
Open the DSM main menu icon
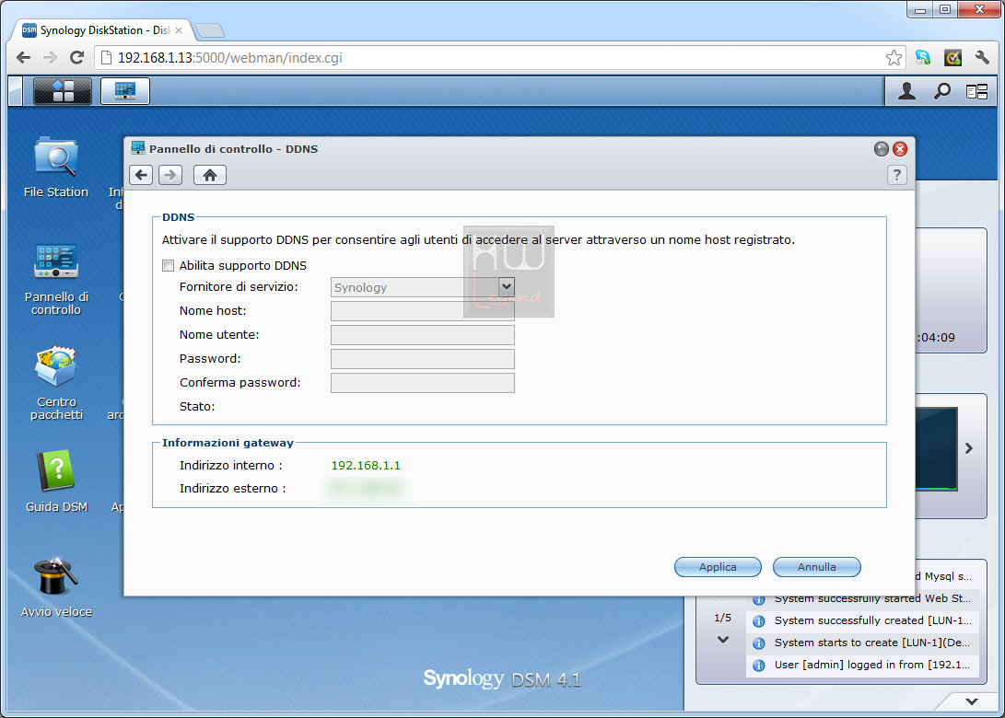tap(62, 91)
